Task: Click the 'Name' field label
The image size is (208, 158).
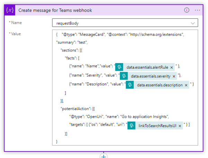Action: click(x=16, y=23)
